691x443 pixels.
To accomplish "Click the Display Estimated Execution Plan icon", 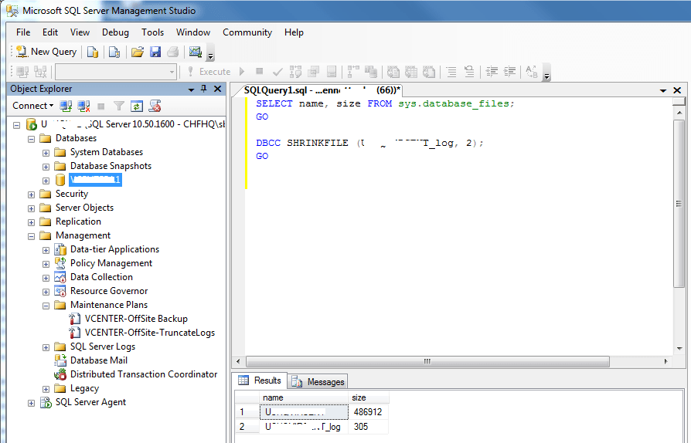I will click(x=295, y=71).
